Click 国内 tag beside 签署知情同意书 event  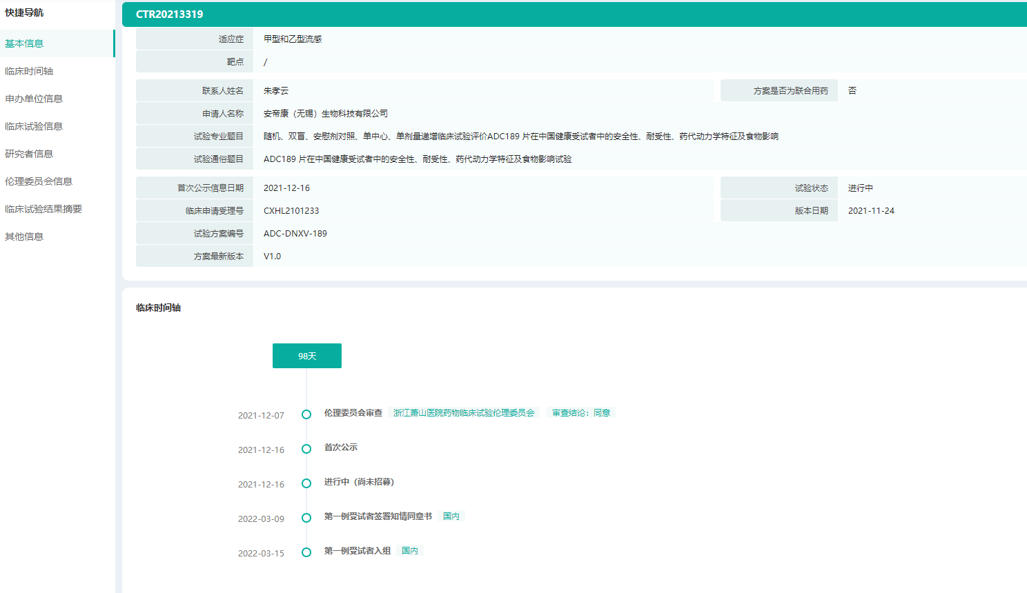[451, 516]
